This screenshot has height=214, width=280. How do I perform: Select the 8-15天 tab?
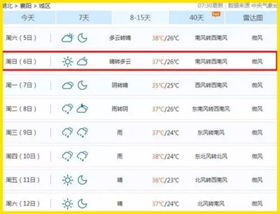[x=140, y=17]
